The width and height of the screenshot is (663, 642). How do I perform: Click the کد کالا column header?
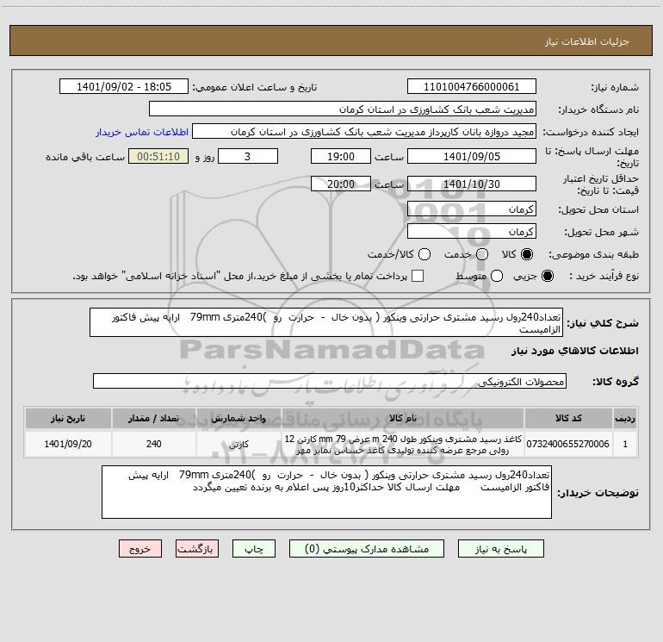click(568, 418)
